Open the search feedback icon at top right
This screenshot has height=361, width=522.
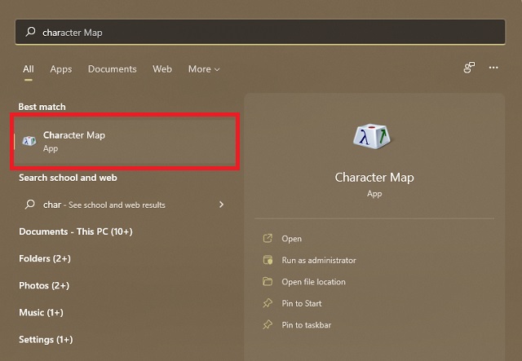469,68
